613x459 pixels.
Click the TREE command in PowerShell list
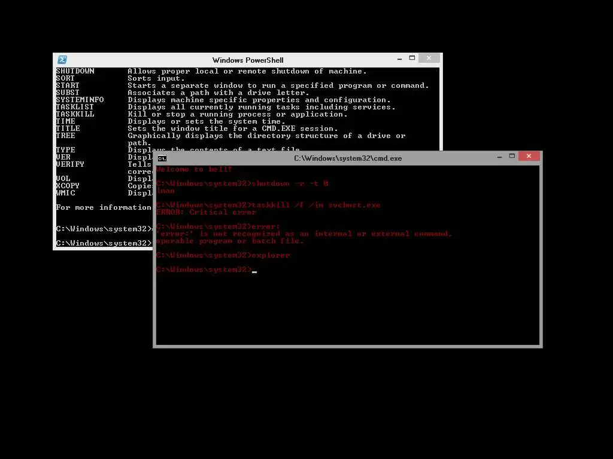click(66, 136)
